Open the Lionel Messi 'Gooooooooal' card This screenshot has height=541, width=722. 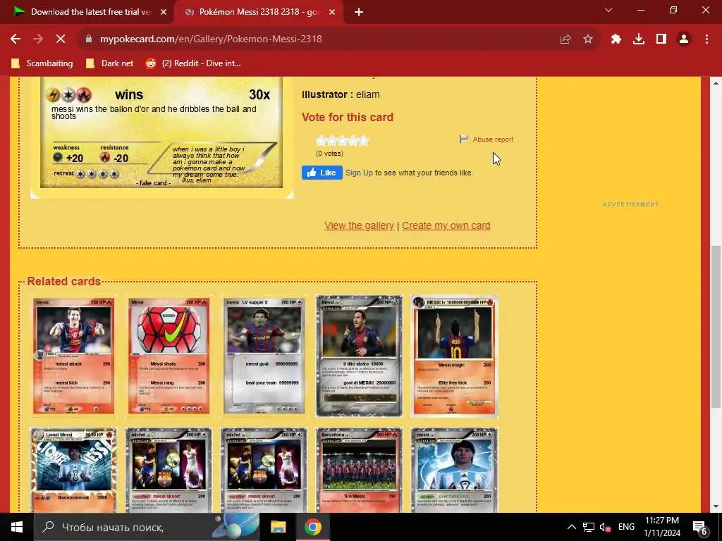coord(73,470)
